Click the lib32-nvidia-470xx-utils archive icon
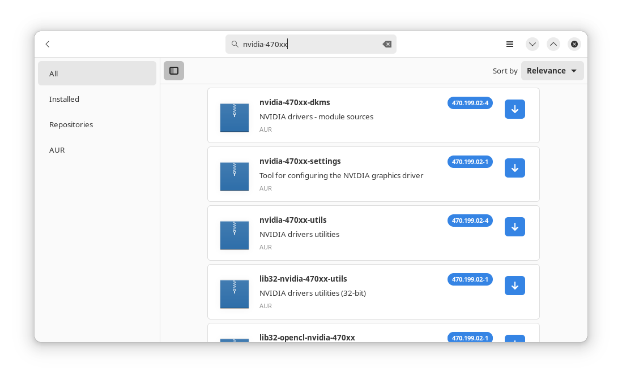622x380 pixels. coord(235,294)
